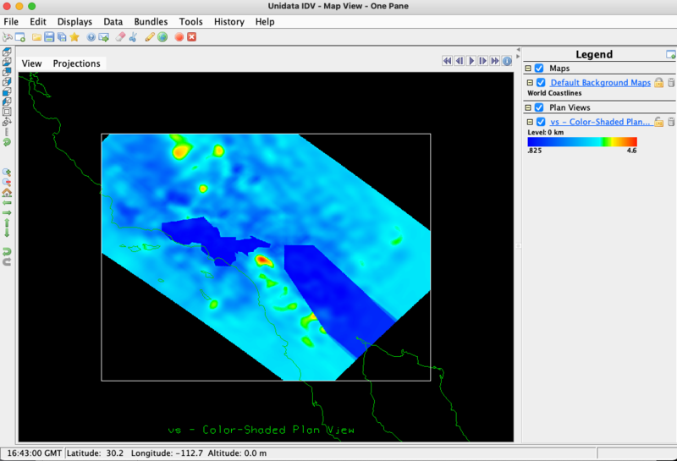Click the red circle record icon
Viewport: 677px width, 461px height.
point(179,37)
